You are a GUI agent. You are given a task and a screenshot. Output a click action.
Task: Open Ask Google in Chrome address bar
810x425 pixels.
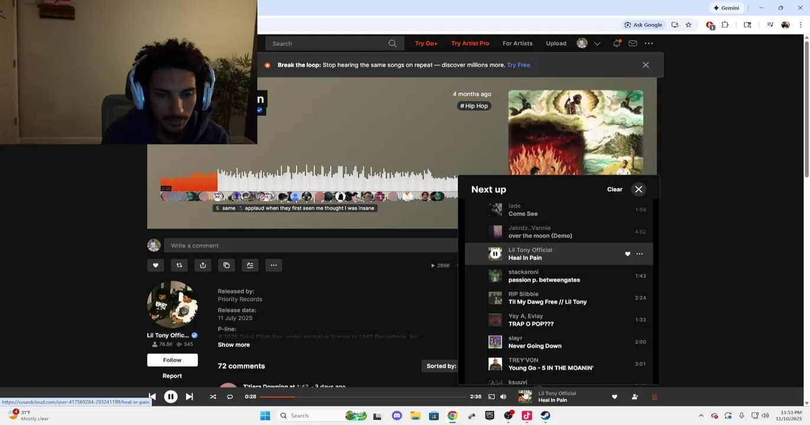pyautogui.click(x=643, y=25)
